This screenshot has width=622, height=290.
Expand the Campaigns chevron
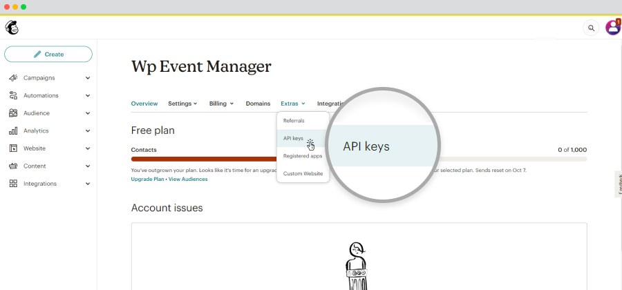coord(88,78)
